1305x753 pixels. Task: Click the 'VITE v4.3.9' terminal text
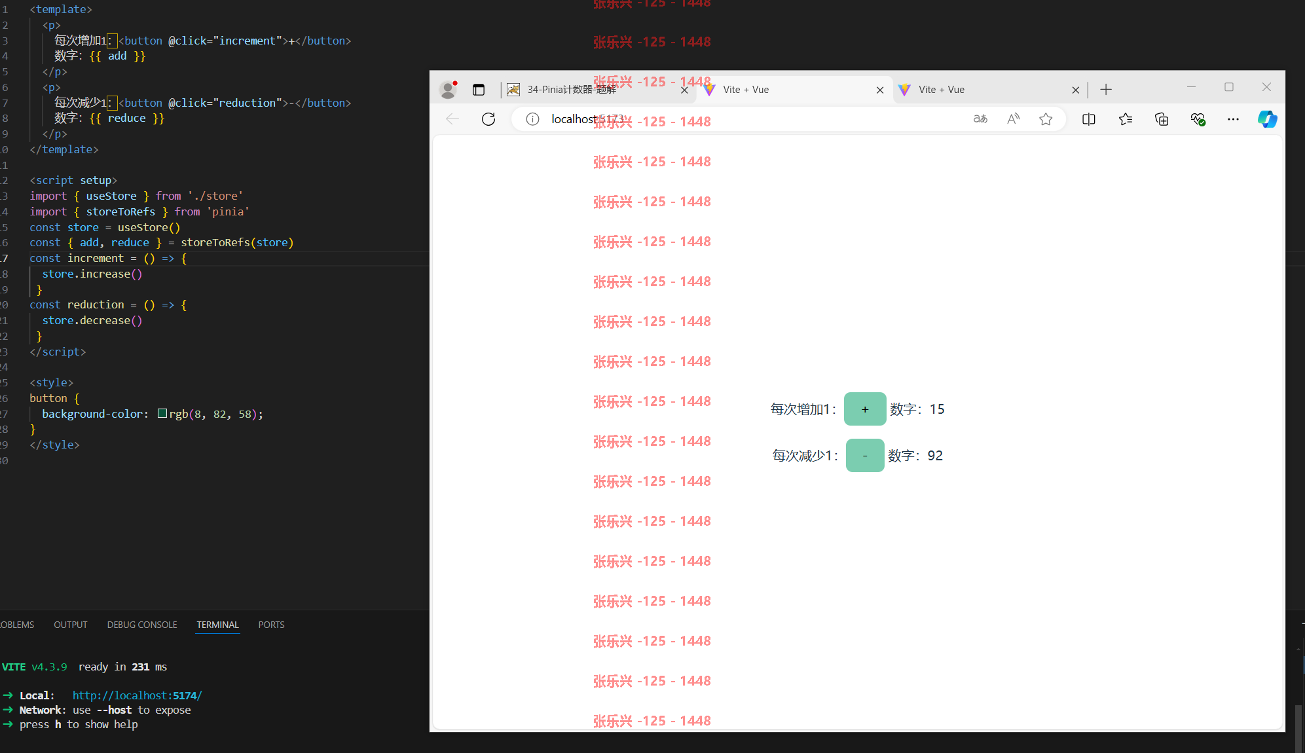(34, 667)
